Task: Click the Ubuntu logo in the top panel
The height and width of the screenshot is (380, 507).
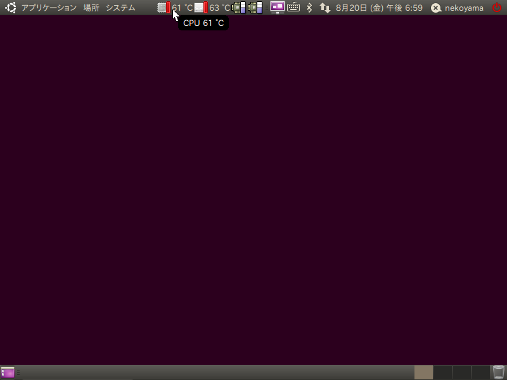Action: click(11, 8)
